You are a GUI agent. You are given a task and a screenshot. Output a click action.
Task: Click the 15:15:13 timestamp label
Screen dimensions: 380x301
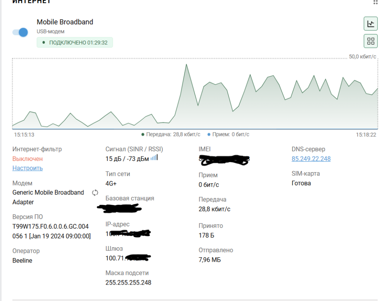[x=24, y=134]
